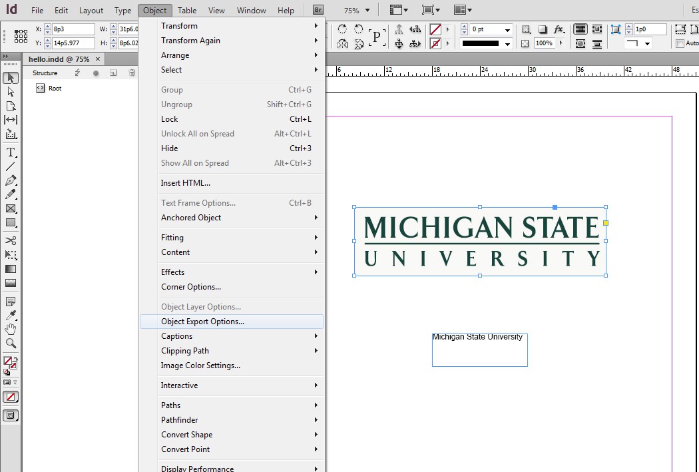The width and height of the screenshot is (699, 472).
Task: Select the Free Transform tool
Action: 11,255
